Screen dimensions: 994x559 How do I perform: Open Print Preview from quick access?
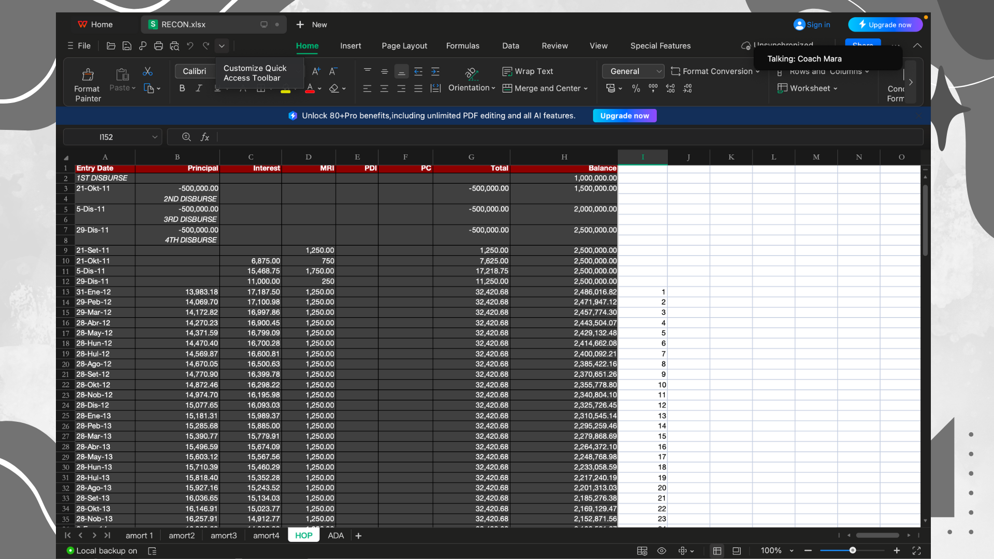tap(174, 46)
